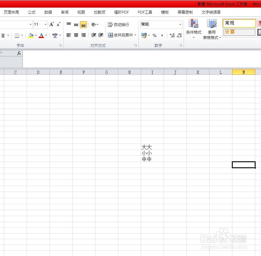Apply red font color

click(x=41, y=35)
